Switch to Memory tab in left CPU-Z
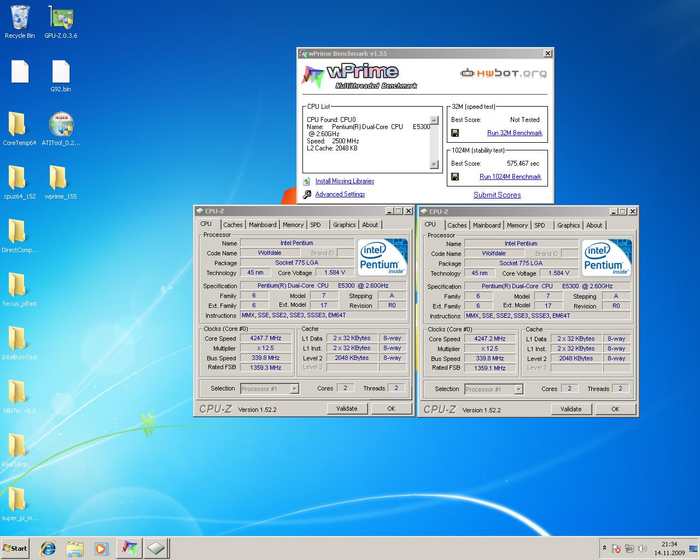The image size is (700, 560). pyautogui.click(x=293, y=225)
